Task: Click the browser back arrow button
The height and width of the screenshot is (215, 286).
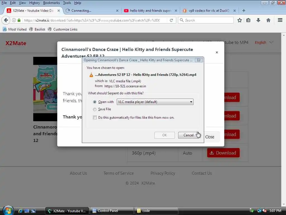Action: [6, 20]
